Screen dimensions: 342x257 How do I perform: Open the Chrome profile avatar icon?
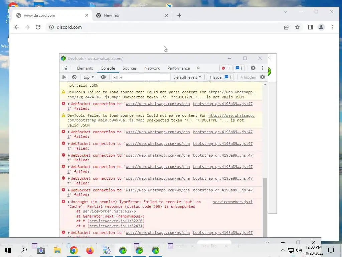point(321,27)
